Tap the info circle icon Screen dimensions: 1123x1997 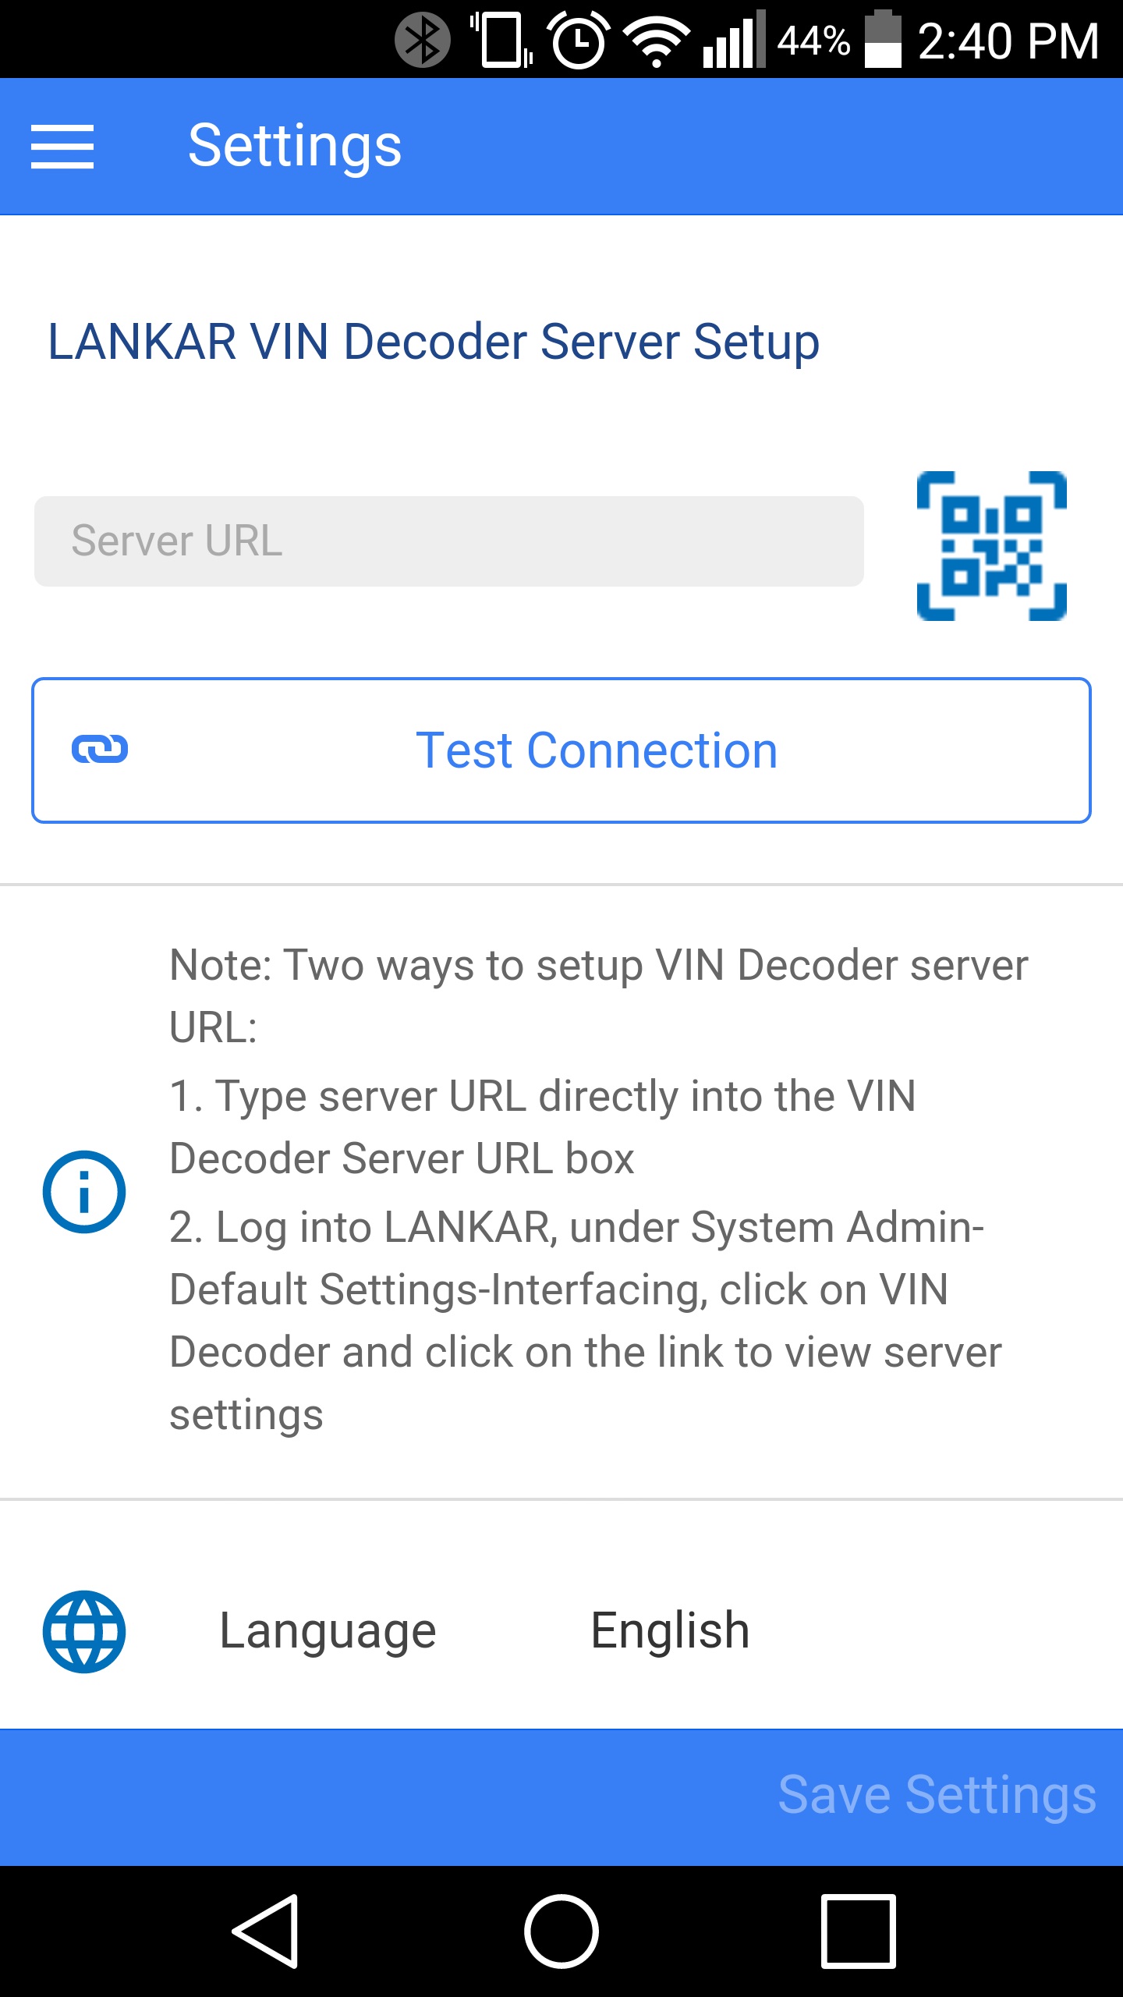click(84, 1191)
